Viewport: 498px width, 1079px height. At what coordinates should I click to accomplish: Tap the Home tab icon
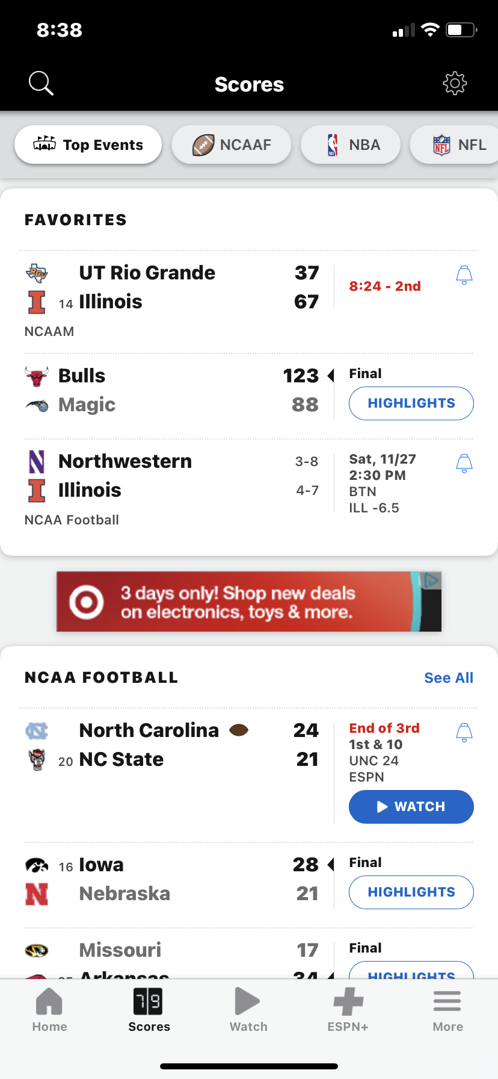click(49, 1002)
